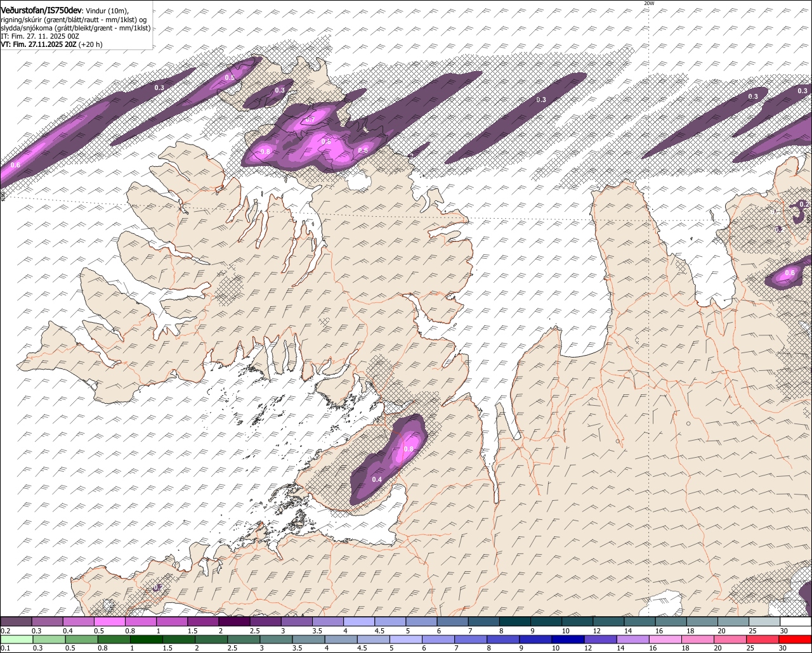Click the royal blue swatch labeled 9 in green legend

[x=536, y=640]
